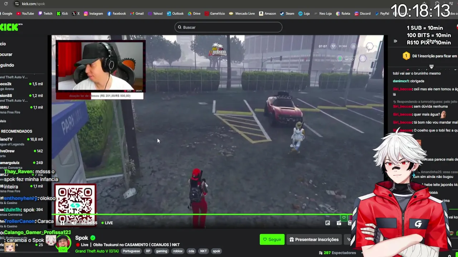This screenshot has width=458, height=257.
Task: Click the Seguir follow button
Action: [272, 240]
